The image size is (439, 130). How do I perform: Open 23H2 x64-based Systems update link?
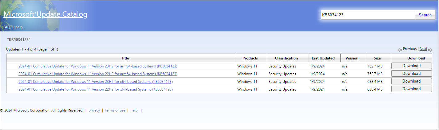coord(96,82)
